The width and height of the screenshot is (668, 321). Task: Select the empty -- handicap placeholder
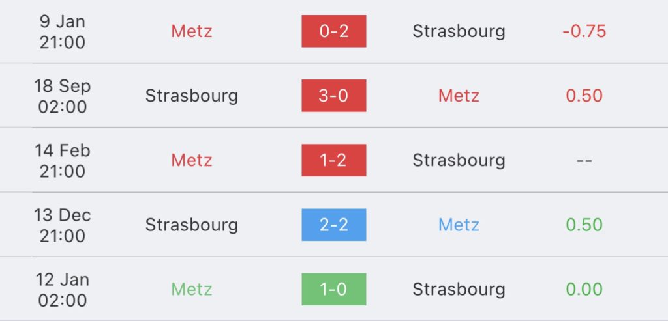(x=584, y=160)
